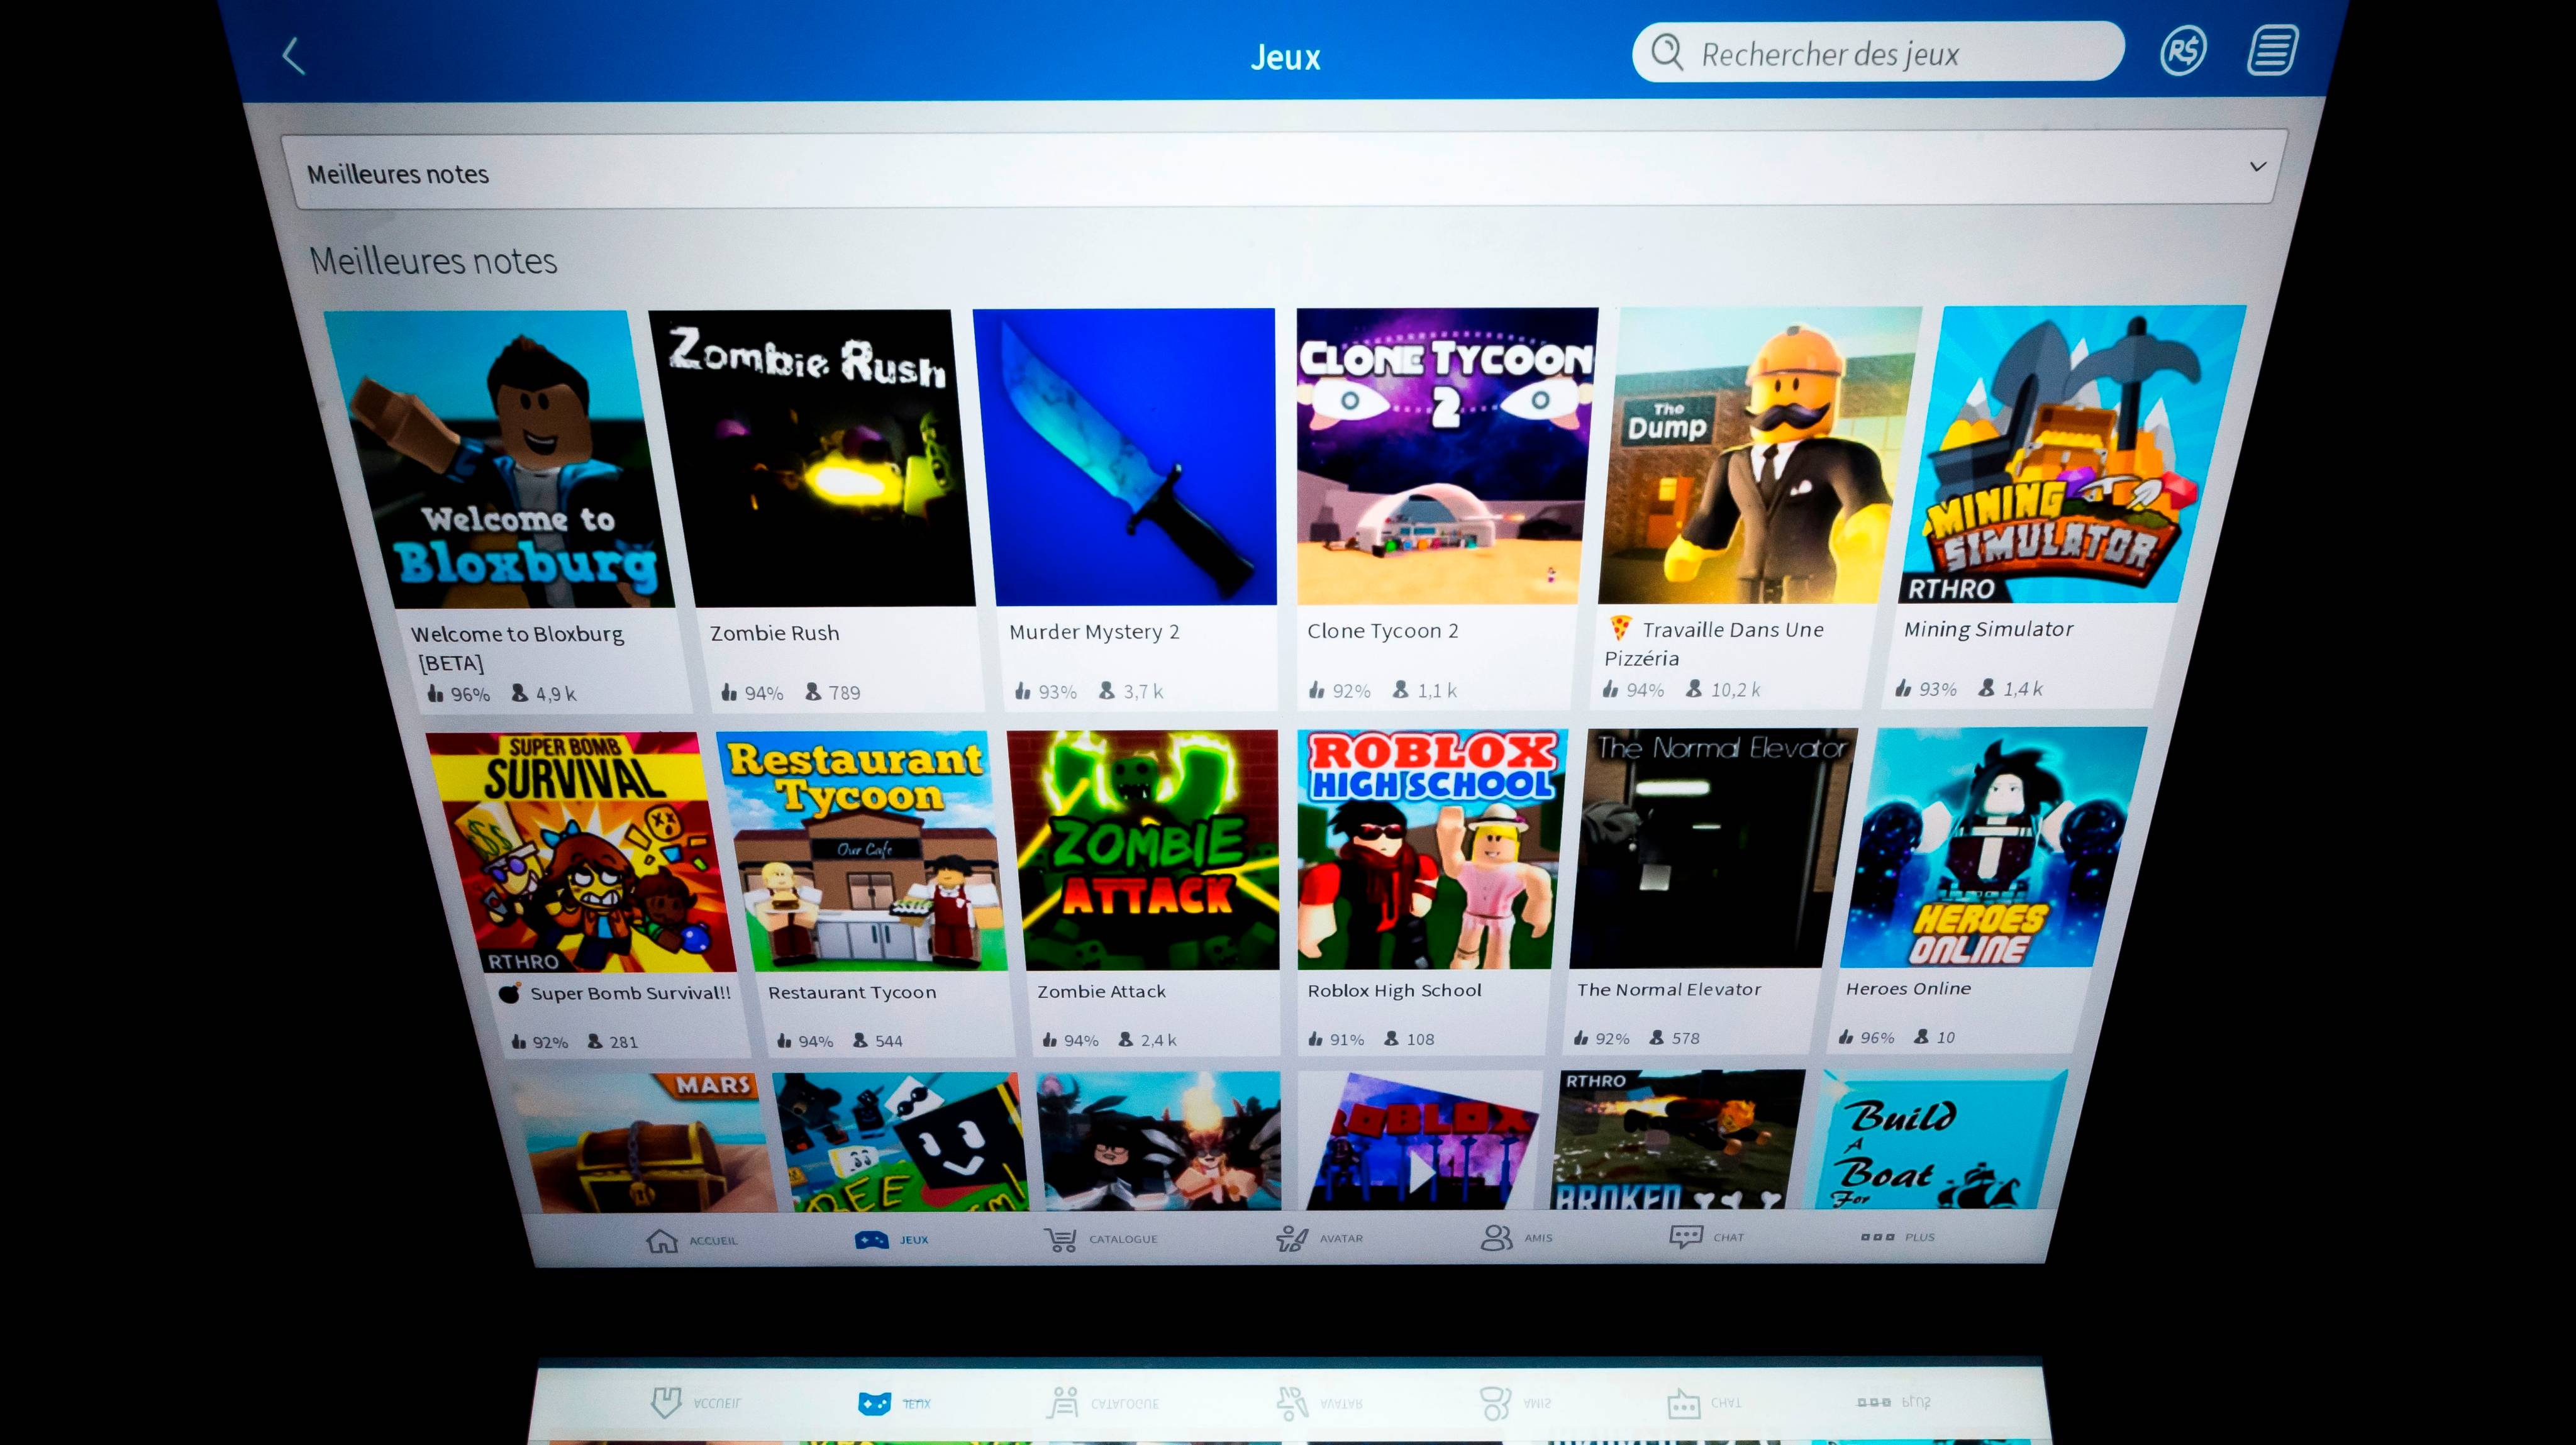Screen dimensions: 2576x1445
Task: Click the Meilleures notes section heading
Action: tap(433, 261)
